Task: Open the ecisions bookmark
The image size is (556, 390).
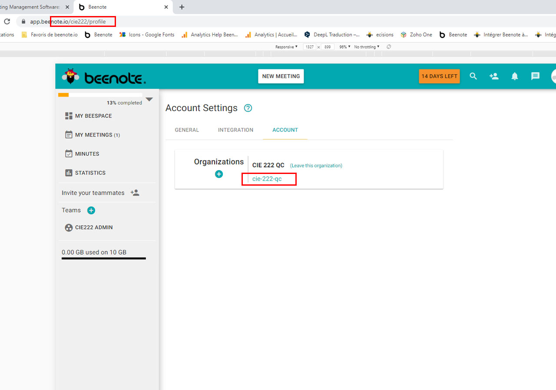Action: tap(380, 35)
